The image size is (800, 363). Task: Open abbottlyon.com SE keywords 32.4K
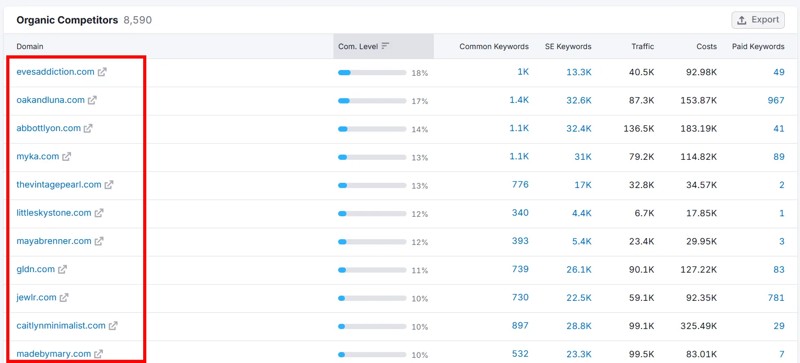tap(579, 128)
